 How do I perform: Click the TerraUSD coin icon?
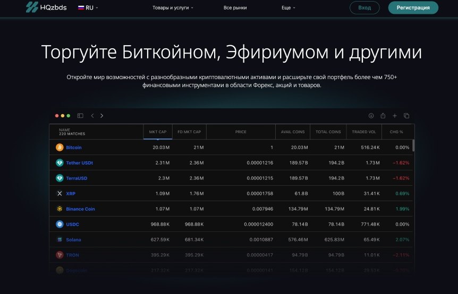(60, 178)
